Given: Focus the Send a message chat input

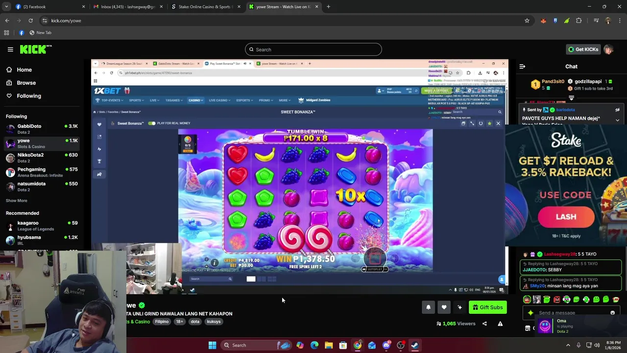Looking at the screenshot, I should (x=571, y=313).
